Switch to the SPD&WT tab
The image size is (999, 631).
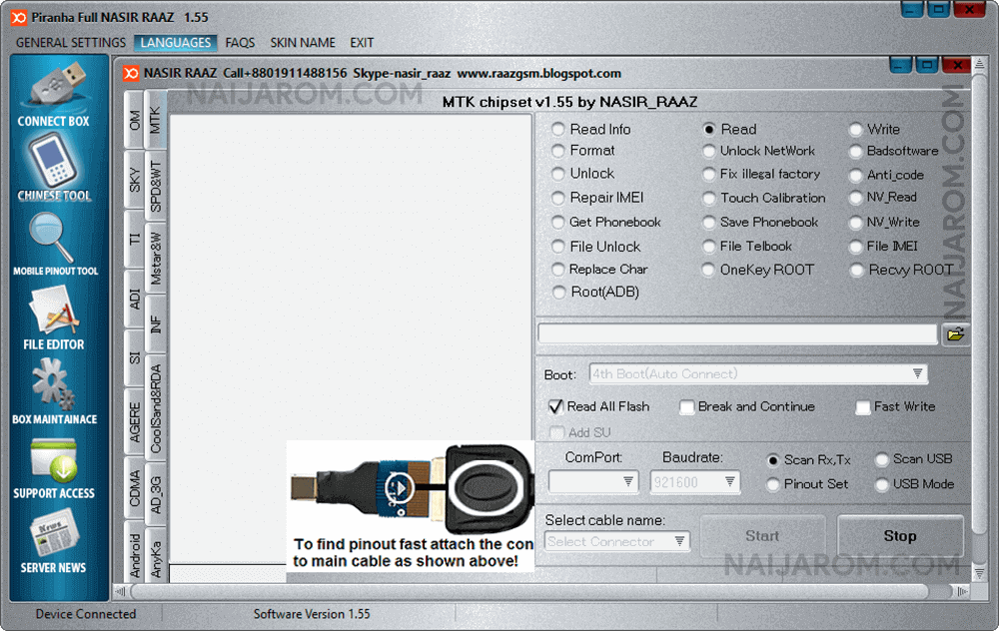[x=155, y=186]
